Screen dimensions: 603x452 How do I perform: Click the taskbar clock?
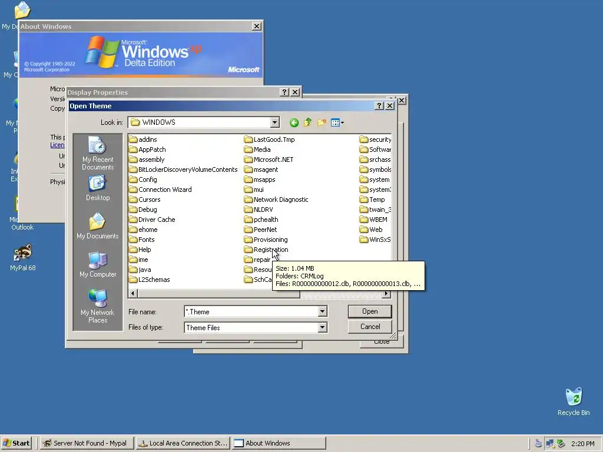[x=582, y=444]
